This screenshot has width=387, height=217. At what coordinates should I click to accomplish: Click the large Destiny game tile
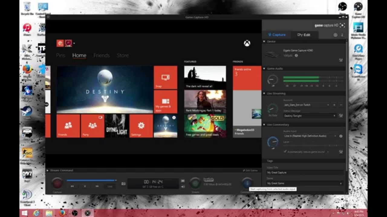(x=105, y=90)
